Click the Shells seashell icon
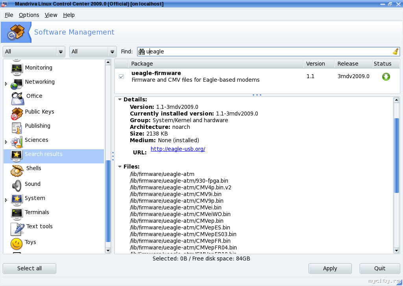403x286 pixels. click(x=17, y=171)
